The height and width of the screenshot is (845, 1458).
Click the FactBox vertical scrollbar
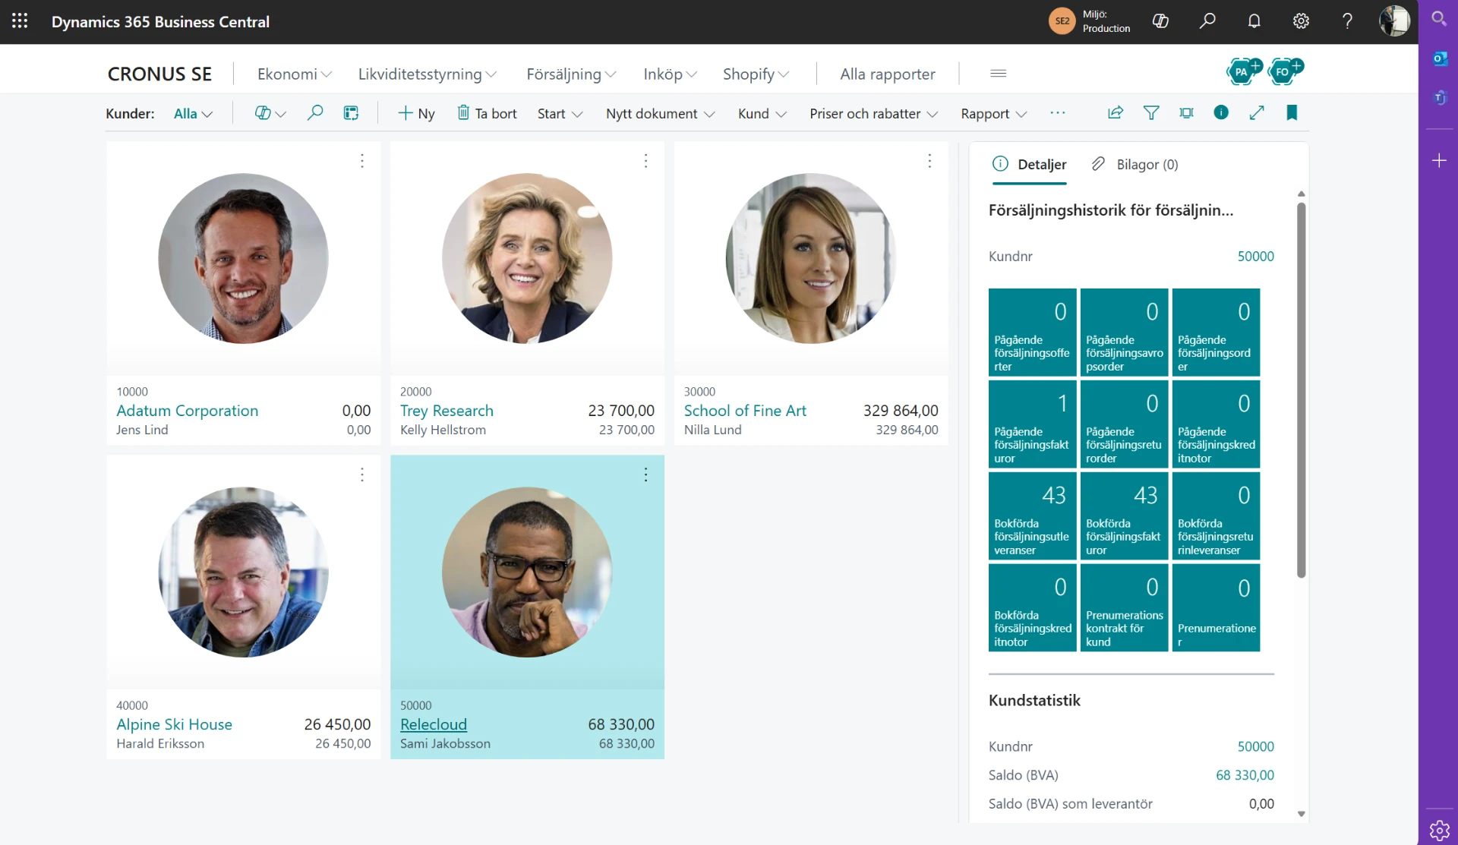(1301, 390)
